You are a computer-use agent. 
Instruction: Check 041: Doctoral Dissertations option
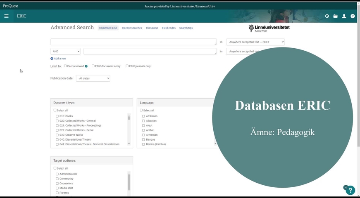tap(57, 144)
